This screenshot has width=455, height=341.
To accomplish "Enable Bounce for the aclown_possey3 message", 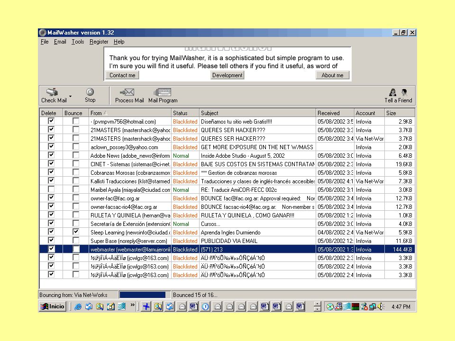I will pyautogui.click(x=76, y=146).
